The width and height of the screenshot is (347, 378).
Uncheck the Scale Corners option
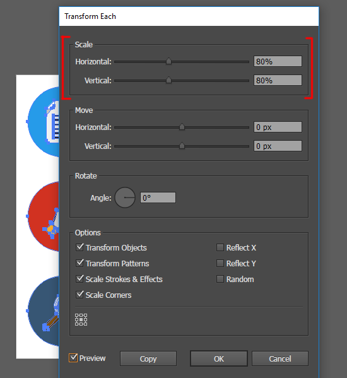[x=79, y=295]
